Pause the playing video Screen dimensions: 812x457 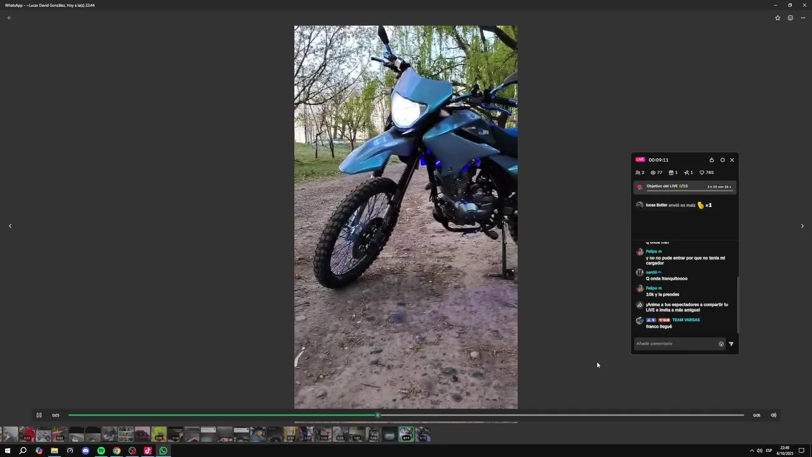[x=39, y=415]
